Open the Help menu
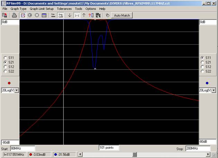The width and height of the screenshot is (218, 158). coord(102,9)
